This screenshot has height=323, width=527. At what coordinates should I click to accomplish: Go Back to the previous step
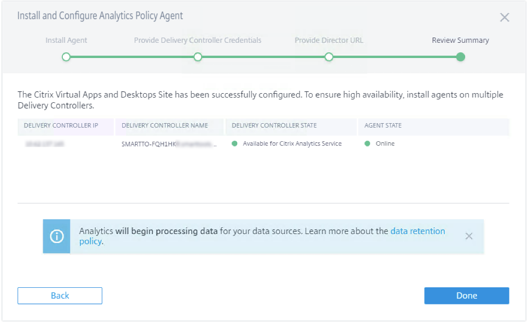click(60, 295)
